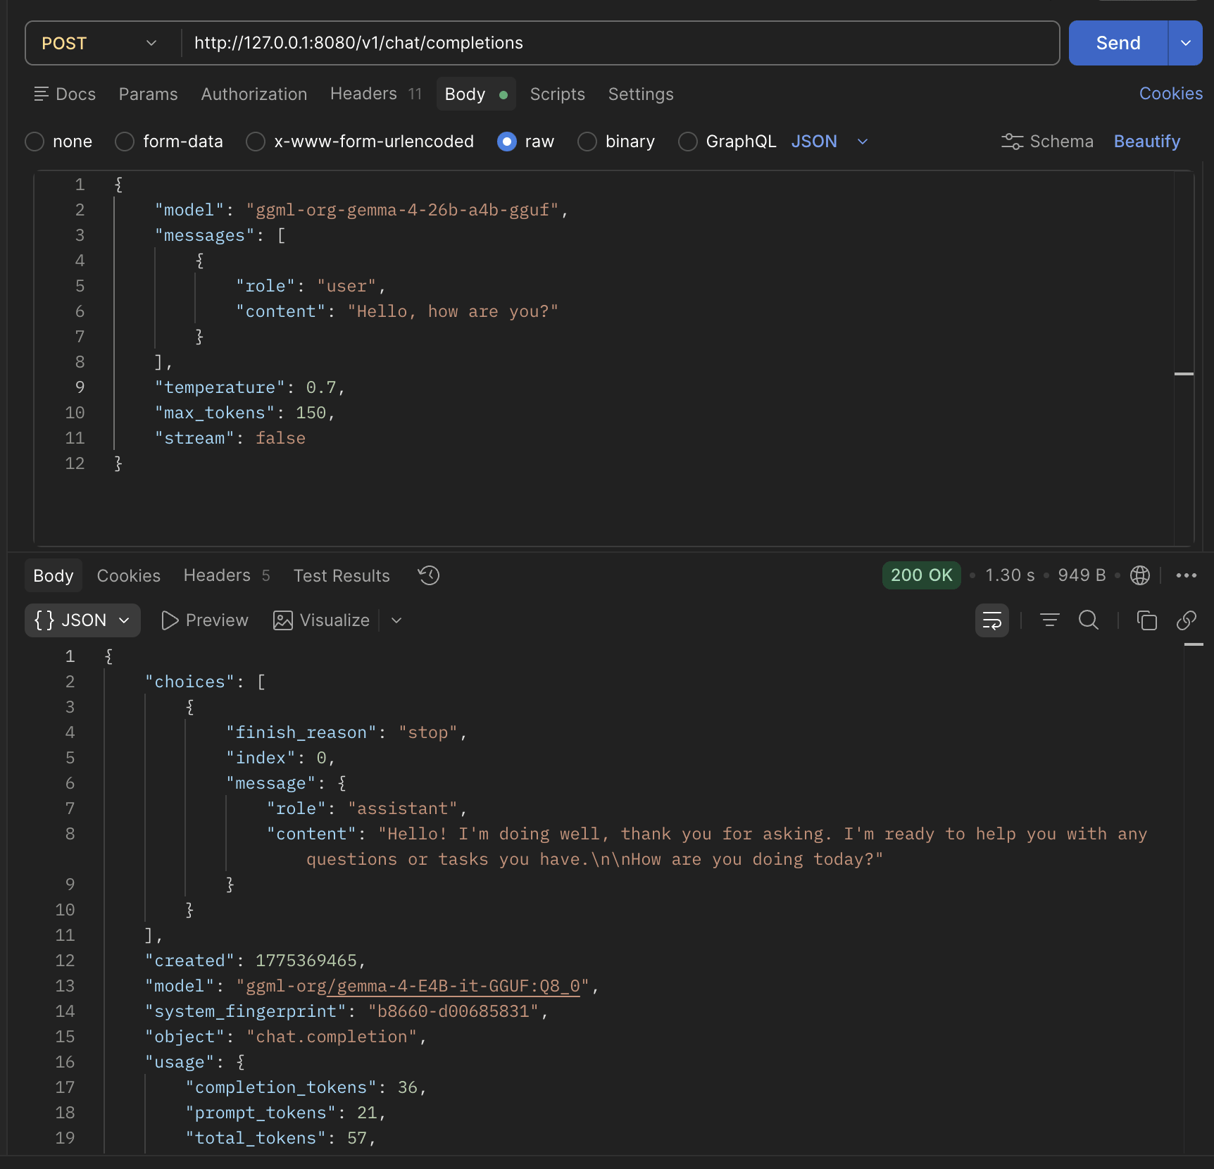Image resolution: width=1214 pixels, height=1169 pixels.
Task: Open the response more options ellipsis
Action: pyautogui.click(x=1187, y=575)
